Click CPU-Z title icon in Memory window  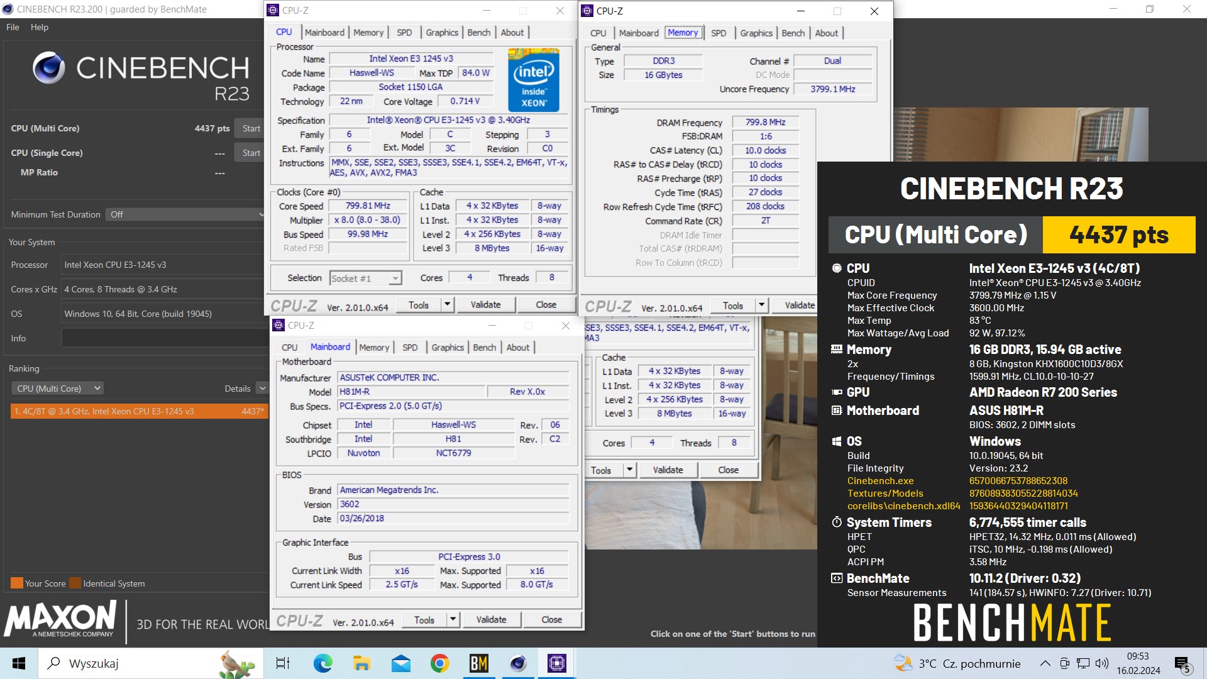click(587, 11)
